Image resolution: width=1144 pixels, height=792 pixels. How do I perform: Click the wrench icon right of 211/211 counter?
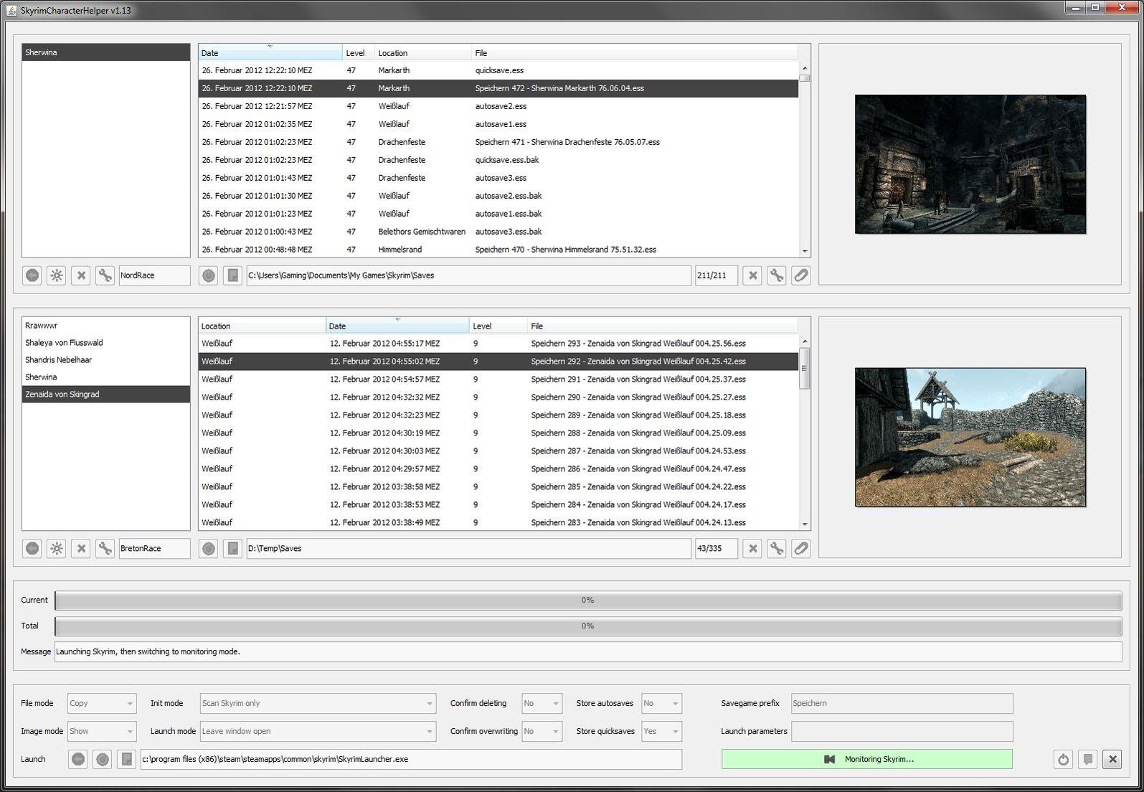pos(776,275)
